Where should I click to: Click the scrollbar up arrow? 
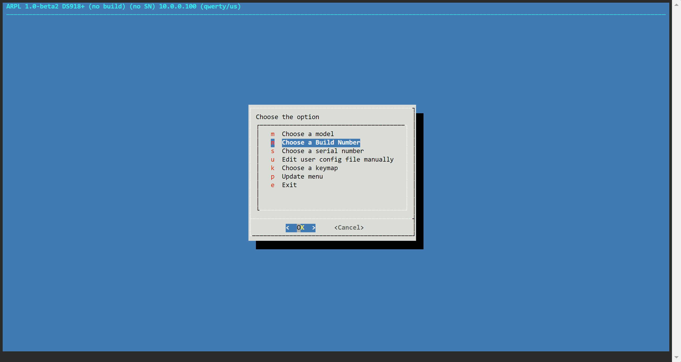[x=676, y=5]
